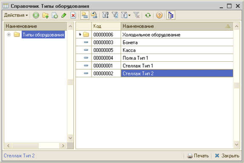244x163 pixels.
Task: Click code cell 00000002
Action: pos(106,73)
